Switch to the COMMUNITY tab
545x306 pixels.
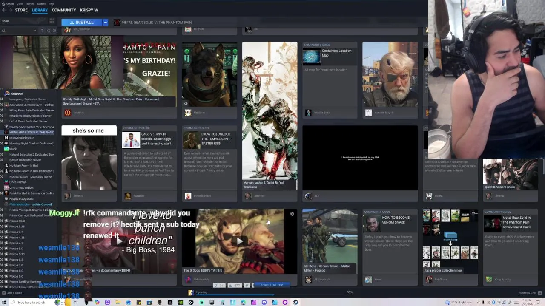(64, 10)
